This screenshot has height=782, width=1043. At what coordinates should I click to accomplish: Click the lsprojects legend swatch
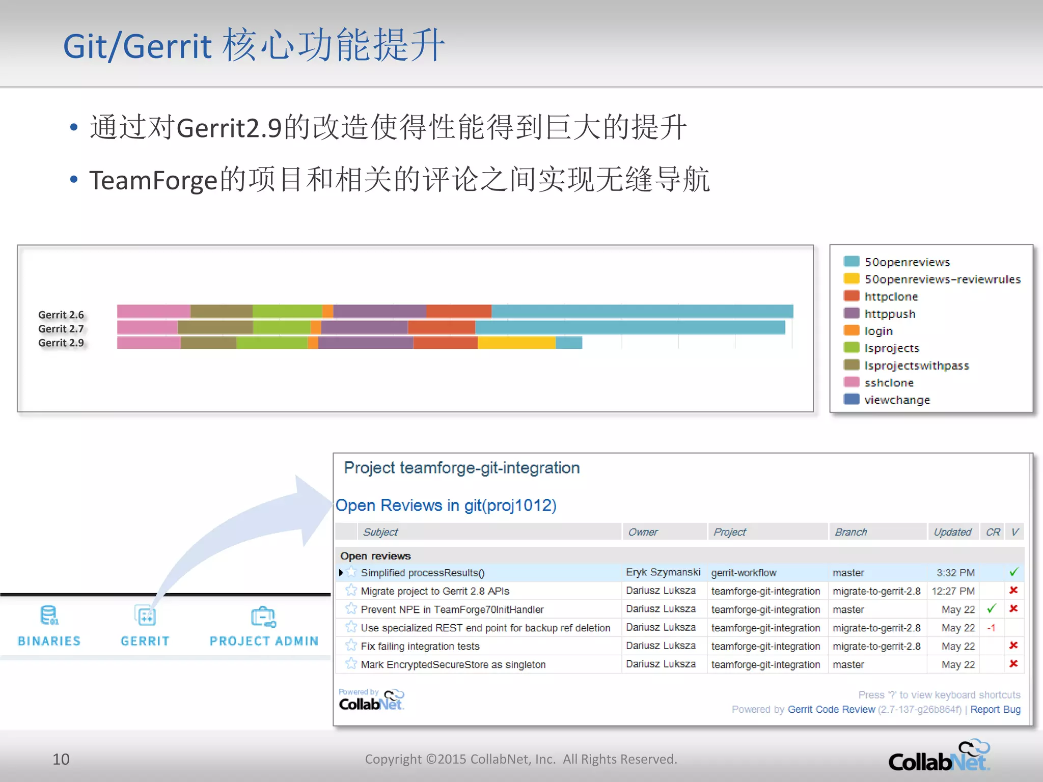tap(852, 348)
